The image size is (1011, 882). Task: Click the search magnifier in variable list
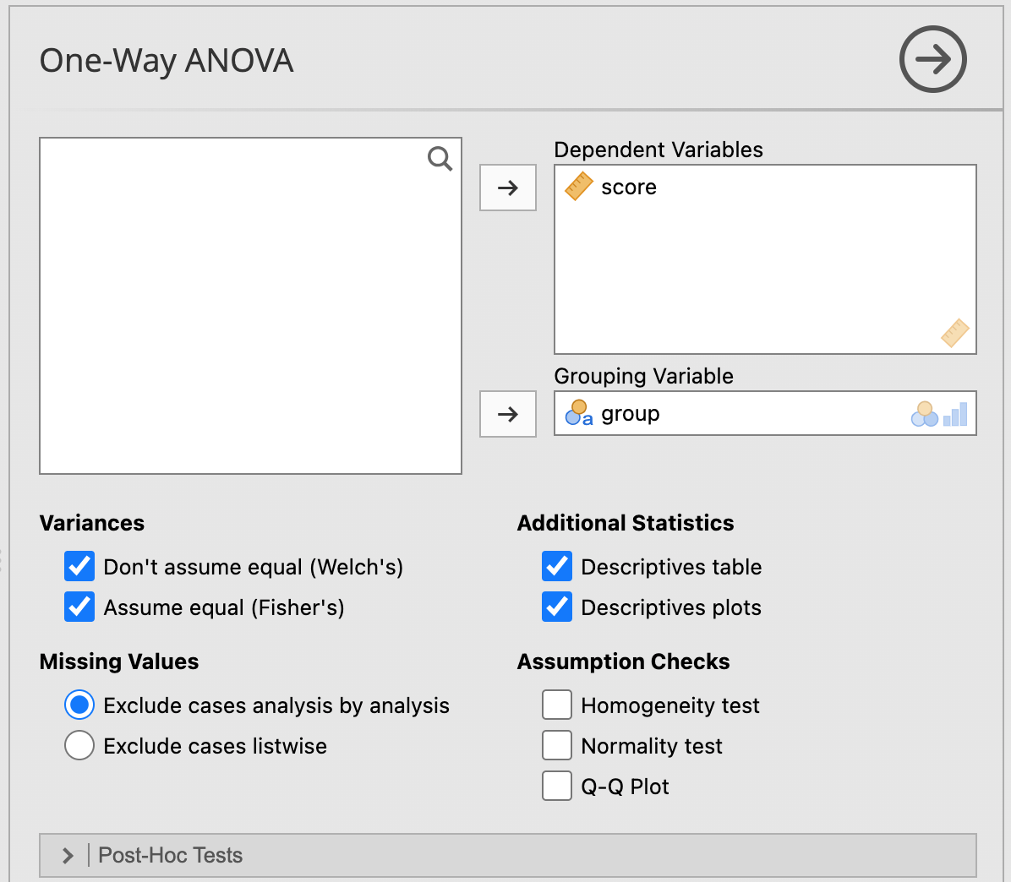pyautogui.click(x=440, y=159)
